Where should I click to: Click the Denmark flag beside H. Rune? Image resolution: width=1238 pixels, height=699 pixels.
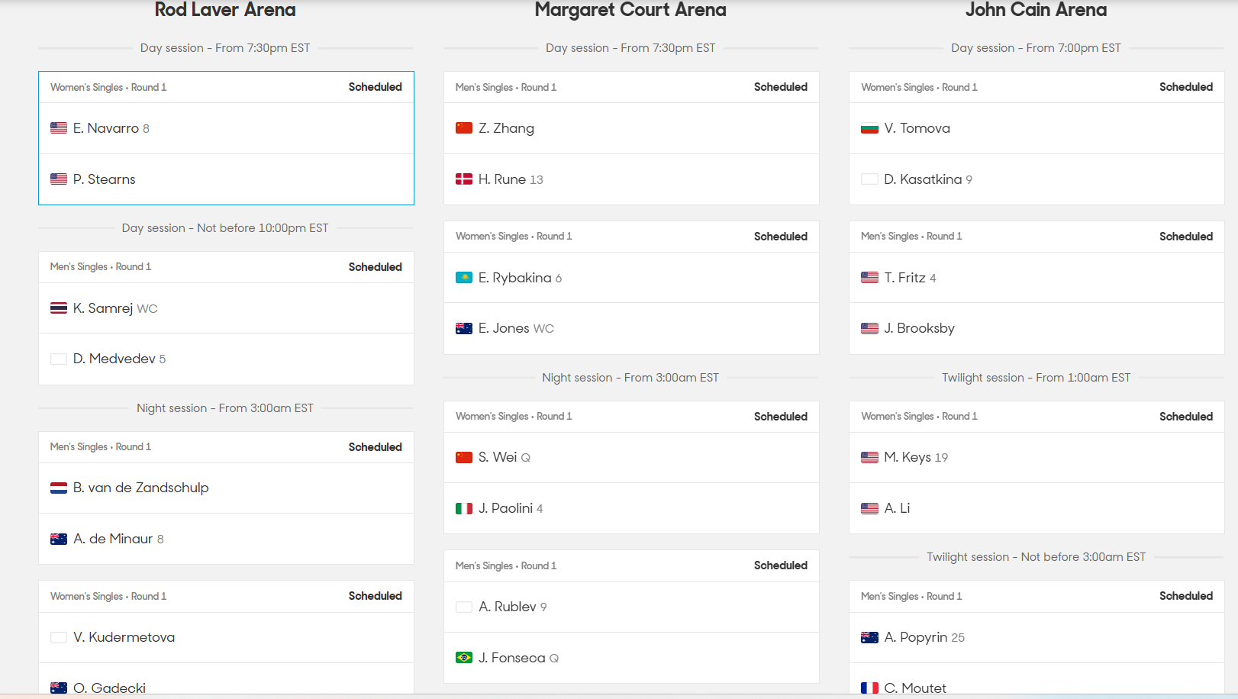pos(464,179)
